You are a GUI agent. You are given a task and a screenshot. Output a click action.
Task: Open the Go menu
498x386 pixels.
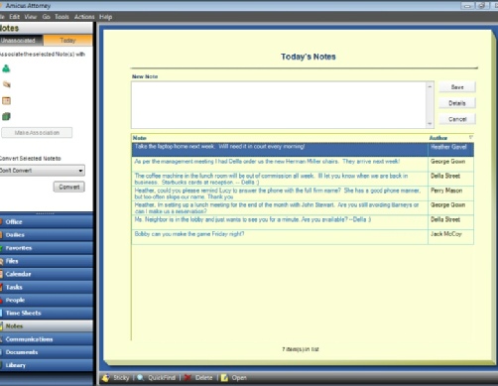[x=46, y=17]
